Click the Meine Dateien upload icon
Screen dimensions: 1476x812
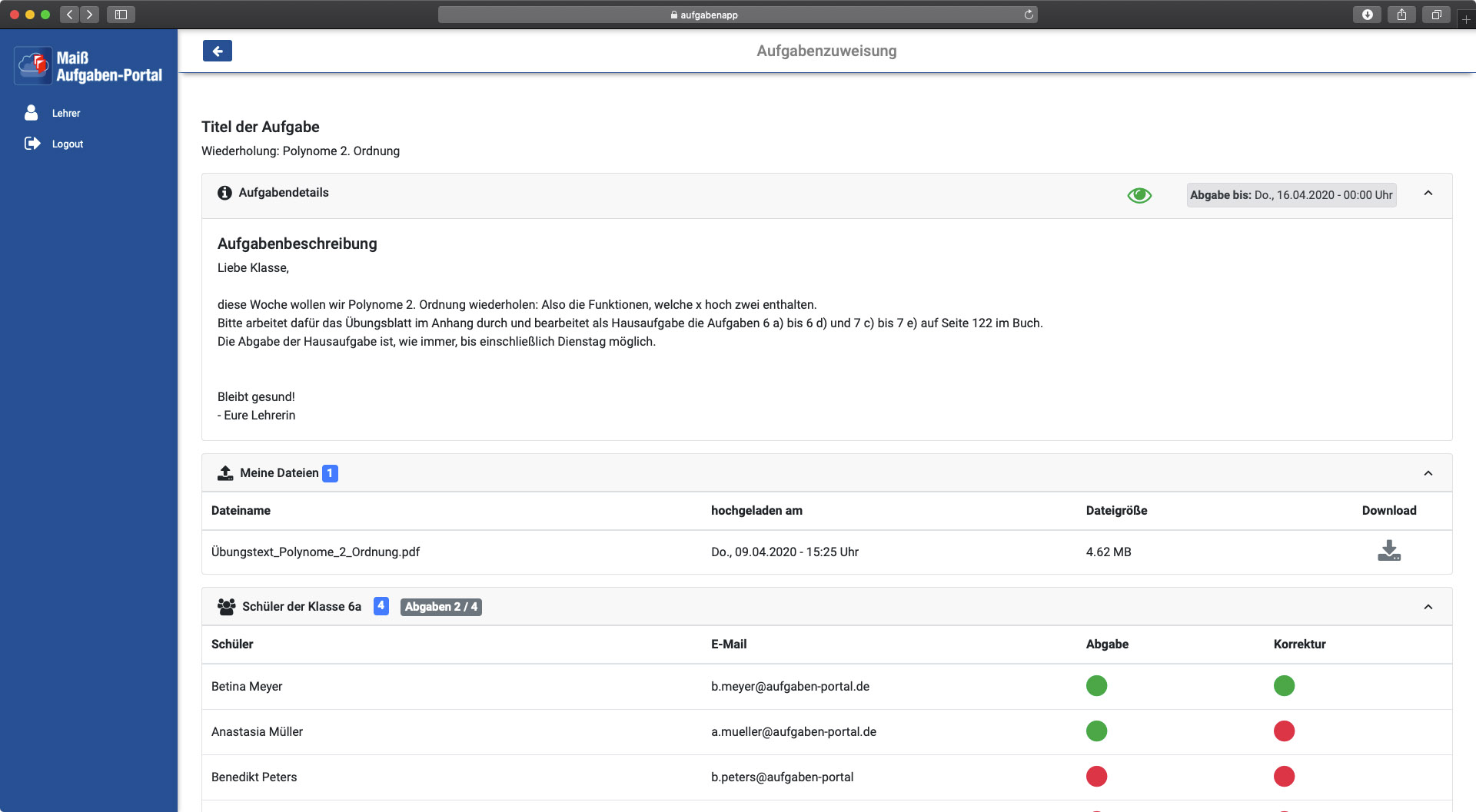pos(225,473)
